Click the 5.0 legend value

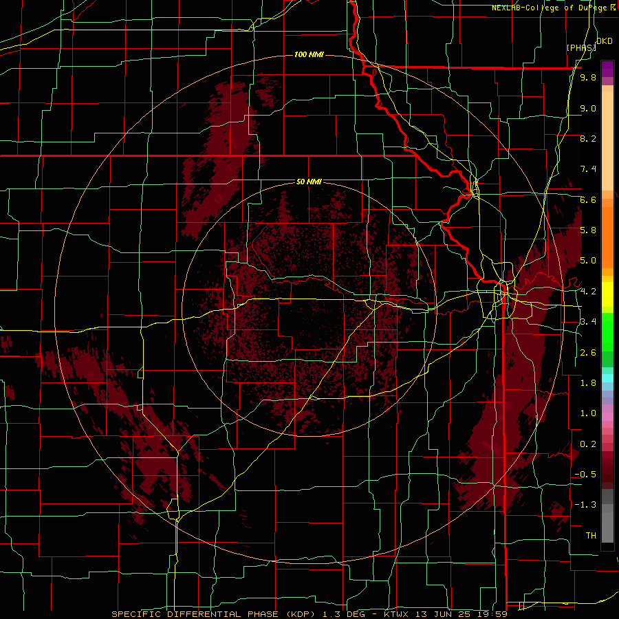pyautogui.click(x=588, y=261)
